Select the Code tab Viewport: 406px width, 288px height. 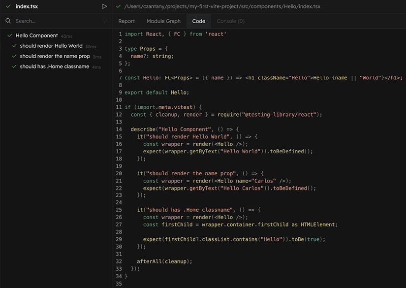[199, 21]
